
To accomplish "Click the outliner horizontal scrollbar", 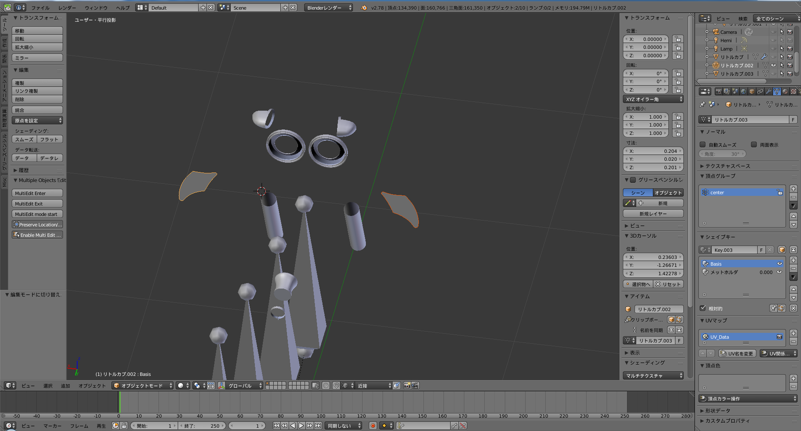I will coord(732,81).
